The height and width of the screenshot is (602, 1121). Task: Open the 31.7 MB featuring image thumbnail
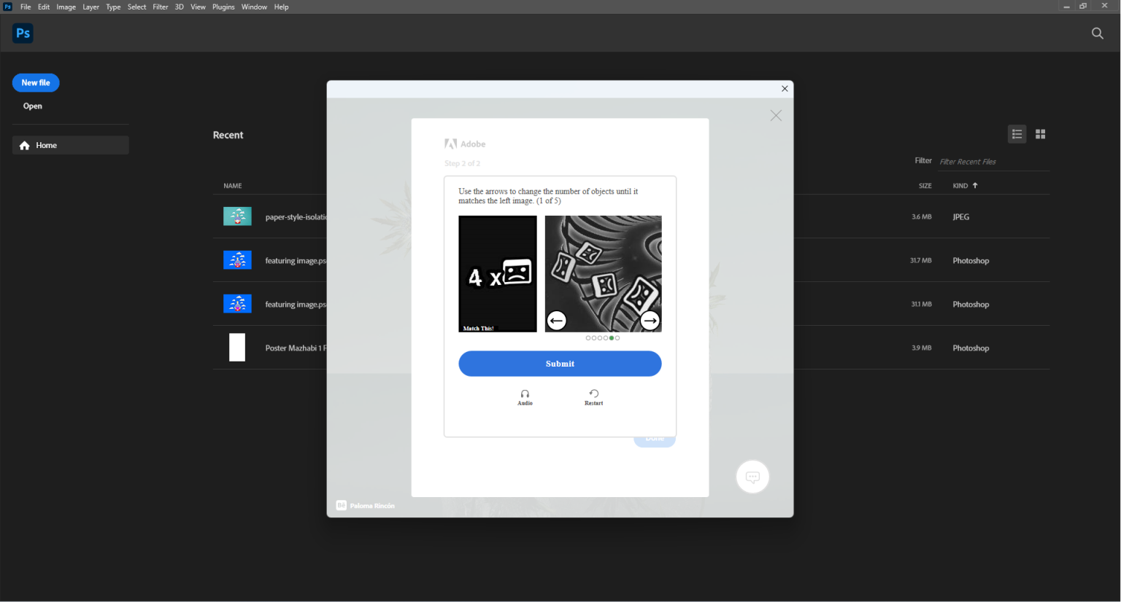click(x=237, y=260)
